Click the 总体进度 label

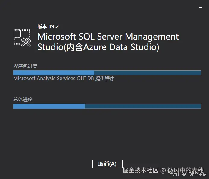point(23,100)
